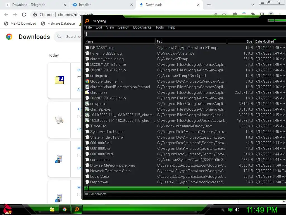286x215 pixels.
Task: Select the 20220717014617.pma file name
Action: click(108, 70)
